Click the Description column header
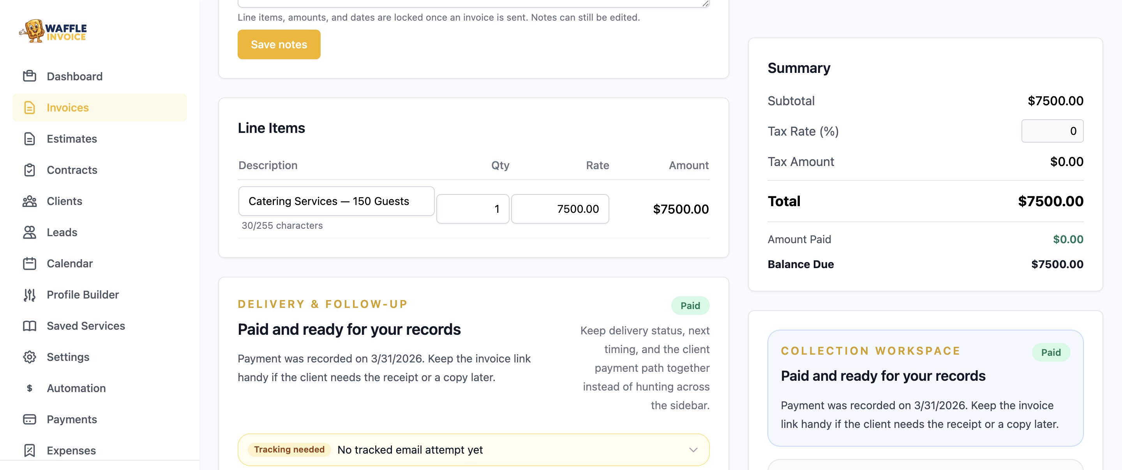 click(x=268, y=166)
